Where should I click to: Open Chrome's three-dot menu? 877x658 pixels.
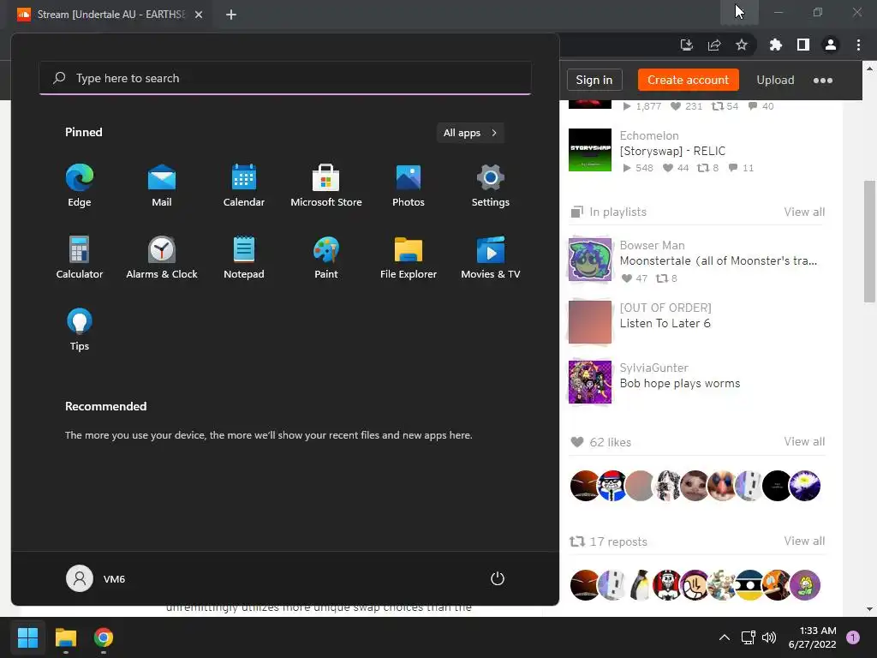[x=858, y=45]
